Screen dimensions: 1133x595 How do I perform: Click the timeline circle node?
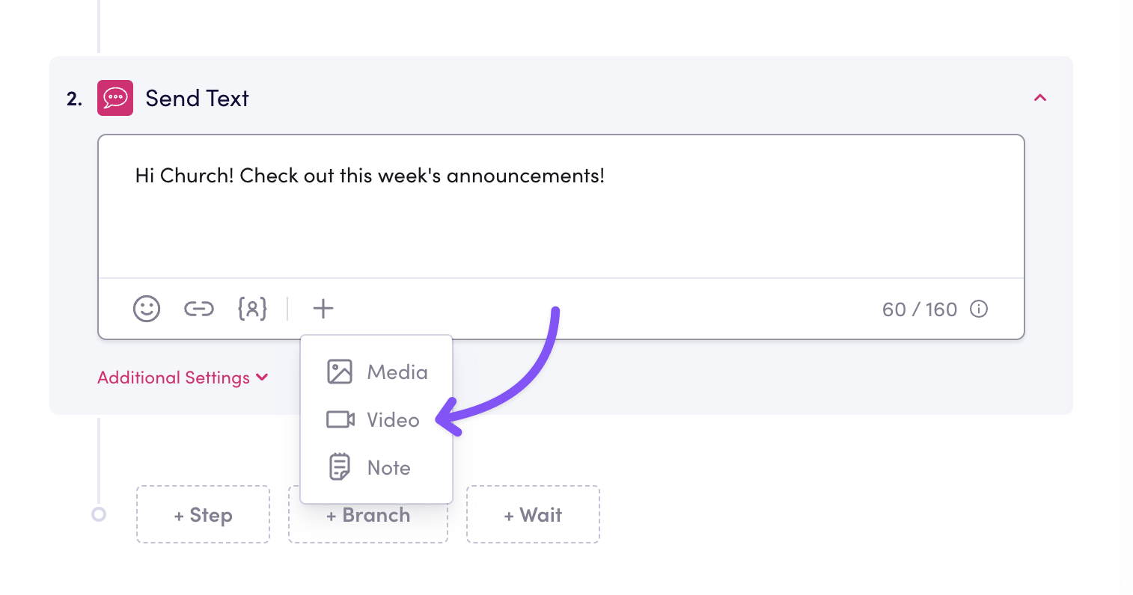[x=99, y=514]
